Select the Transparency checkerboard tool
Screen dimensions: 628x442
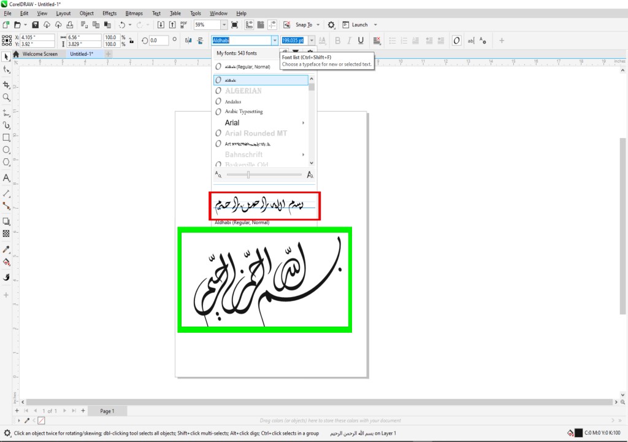click(6, 233)
